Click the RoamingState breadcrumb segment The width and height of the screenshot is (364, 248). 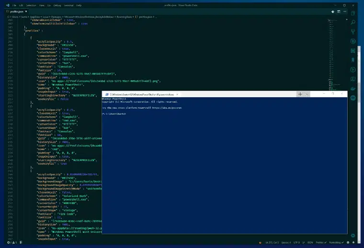124,17
